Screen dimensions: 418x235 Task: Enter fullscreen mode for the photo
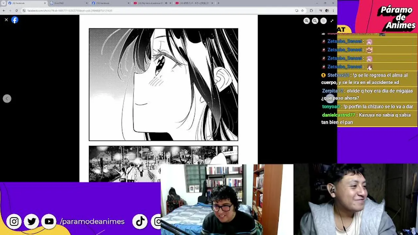coord(332,21)
